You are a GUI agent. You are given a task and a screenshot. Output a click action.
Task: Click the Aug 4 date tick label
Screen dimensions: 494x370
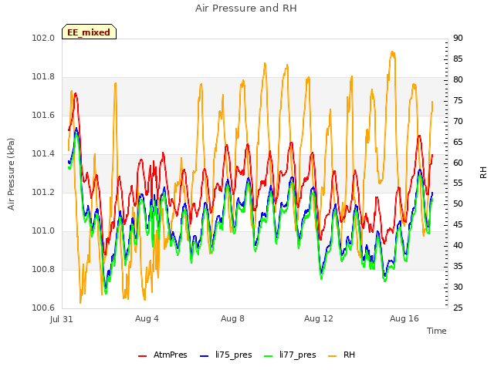tap(147, 318)
